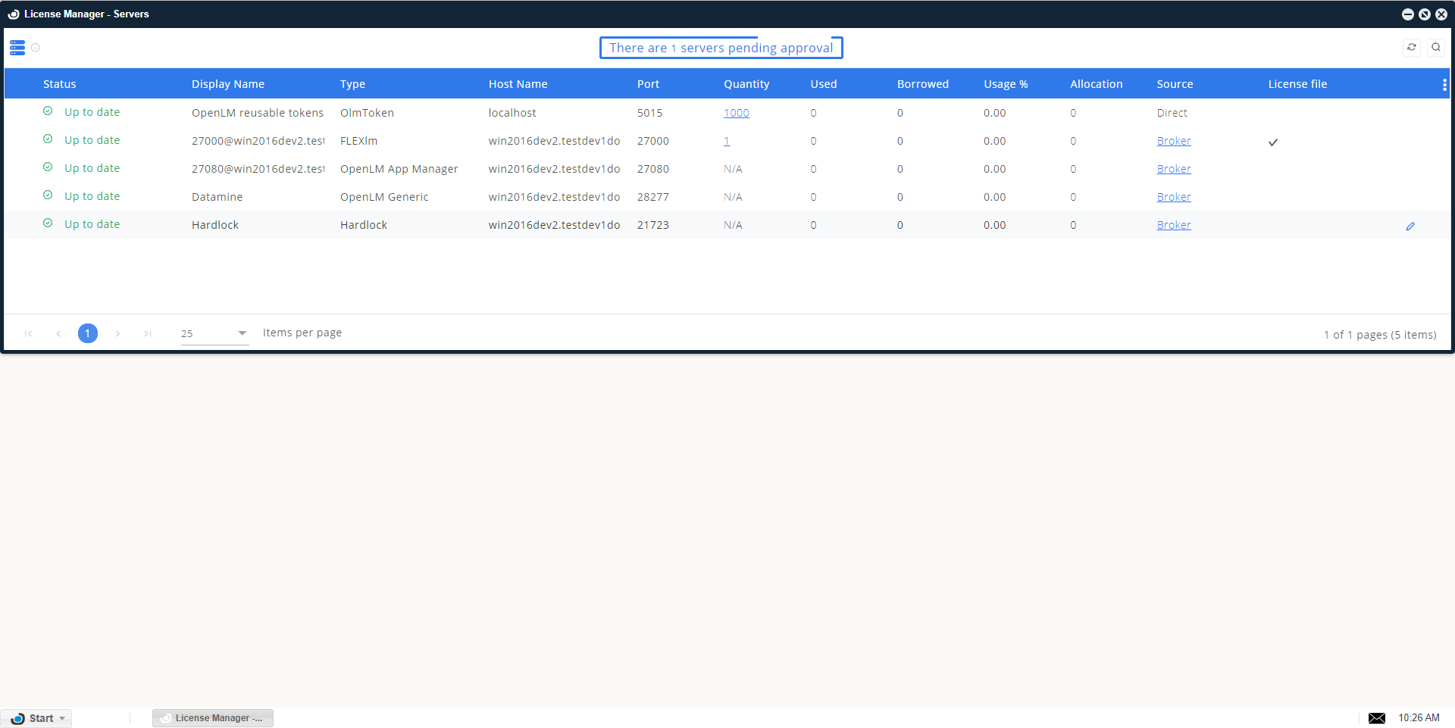Image resolution: width=1455 pixels, height=728 pixels.
Task: Sort by the Usage % column header
Action: (1006, 84)
